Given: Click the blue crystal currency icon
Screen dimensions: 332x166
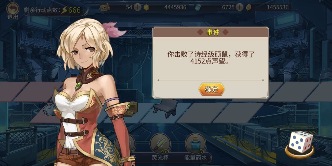Looking at the screenshot, I should click(x=198, y=7).
